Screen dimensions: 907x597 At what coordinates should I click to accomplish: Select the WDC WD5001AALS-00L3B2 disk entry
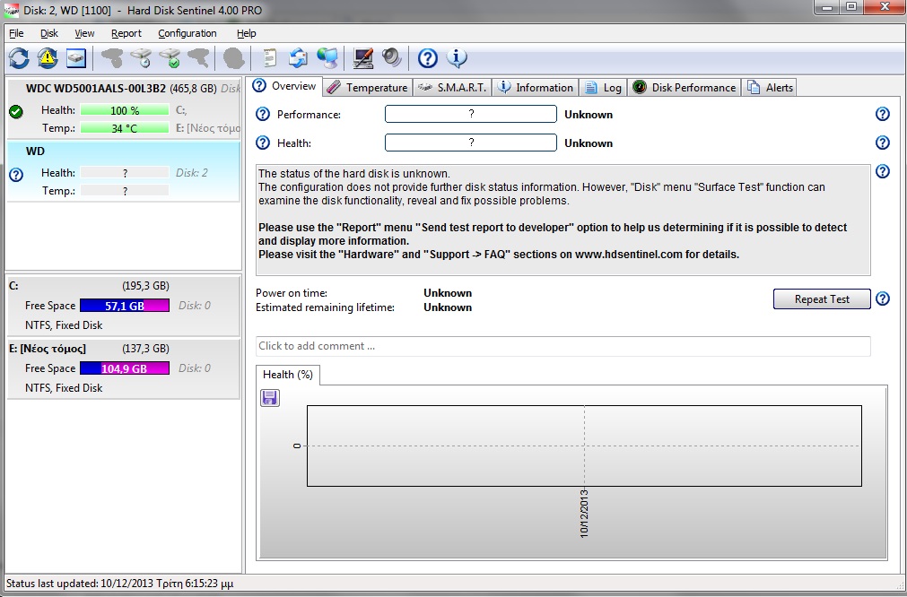(124, 108)
